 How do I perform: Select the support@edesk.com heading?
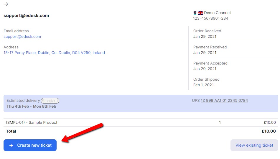pyautogui.click(x=26, y=16)
